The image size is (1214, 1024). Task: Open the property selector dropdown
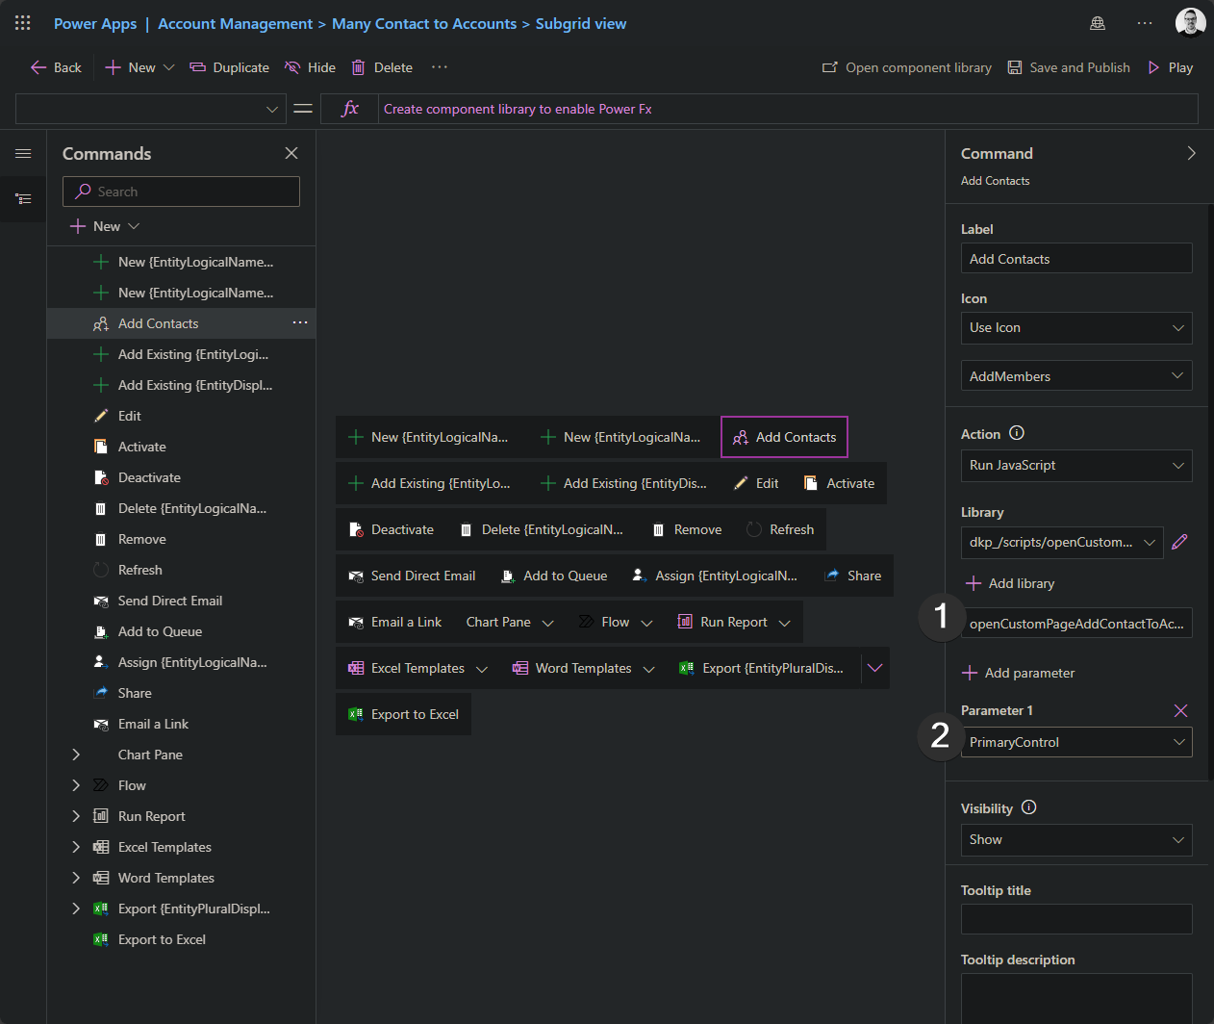click(151, 109)
